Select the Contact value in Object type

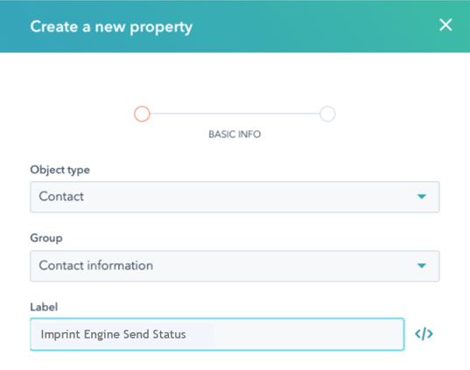click(x=61, y=197)
